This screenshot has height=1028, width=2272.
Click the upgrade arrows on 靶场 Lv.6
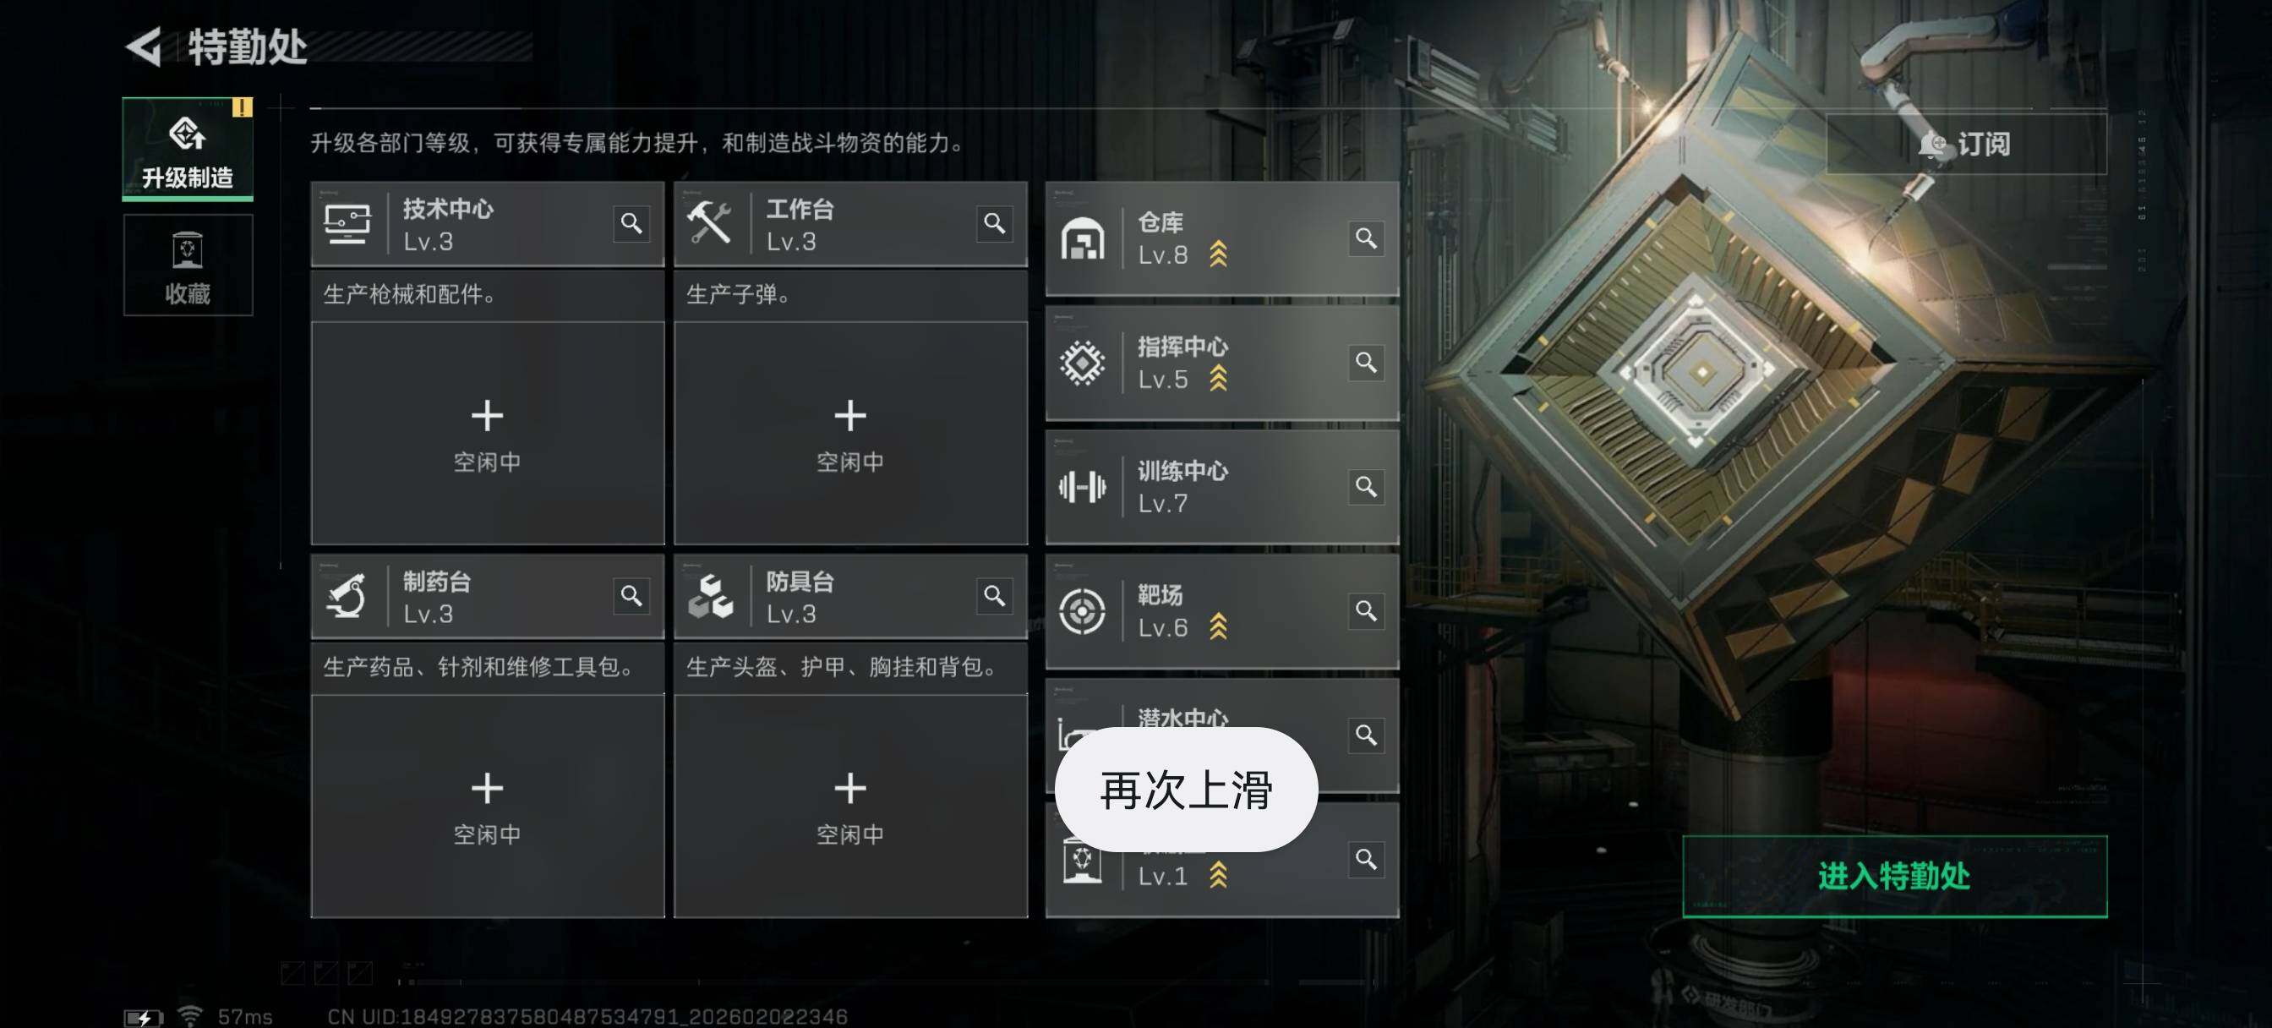(1218, 626)
